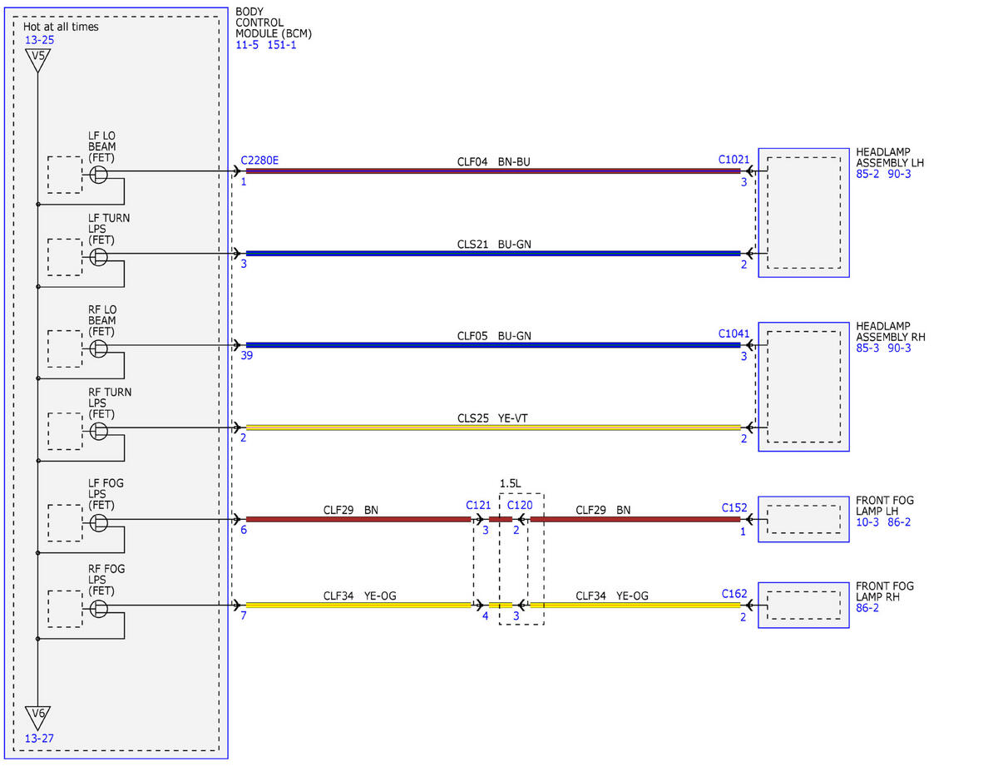The image size is (998, 771).
Task: Open connector C152 link
Action: tap(734, 507)
